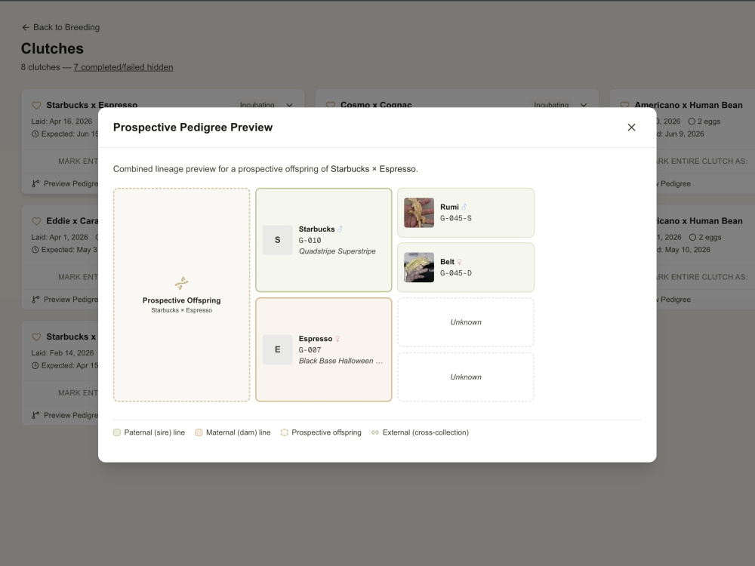This screenshot has height=566, width=755.
Task: Click the Belt G-045-D ancestor card
Action: pos(466,267)
